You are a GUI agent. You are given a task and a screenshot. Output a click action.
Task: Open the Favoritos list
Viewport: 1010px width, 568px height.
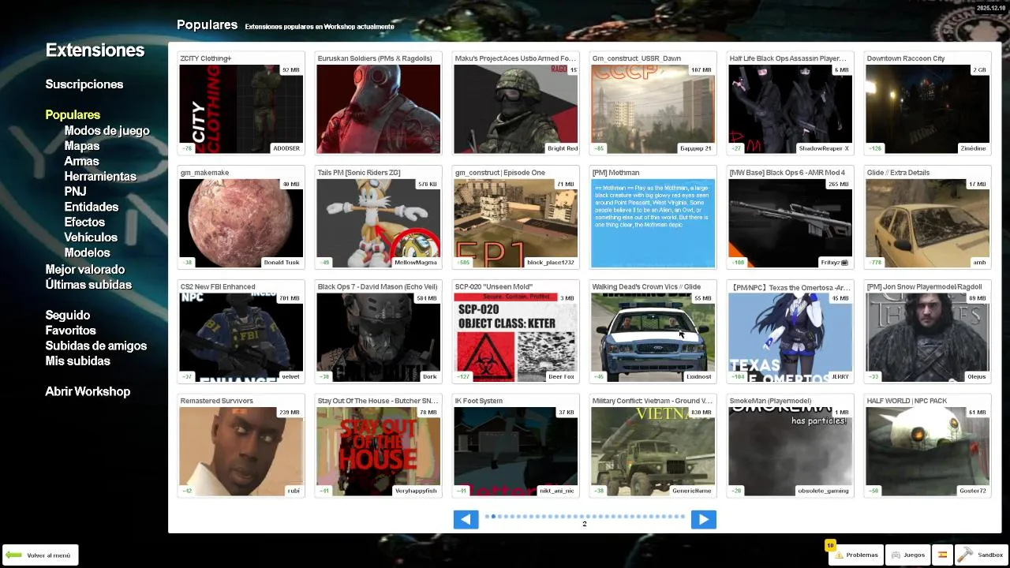70,331
